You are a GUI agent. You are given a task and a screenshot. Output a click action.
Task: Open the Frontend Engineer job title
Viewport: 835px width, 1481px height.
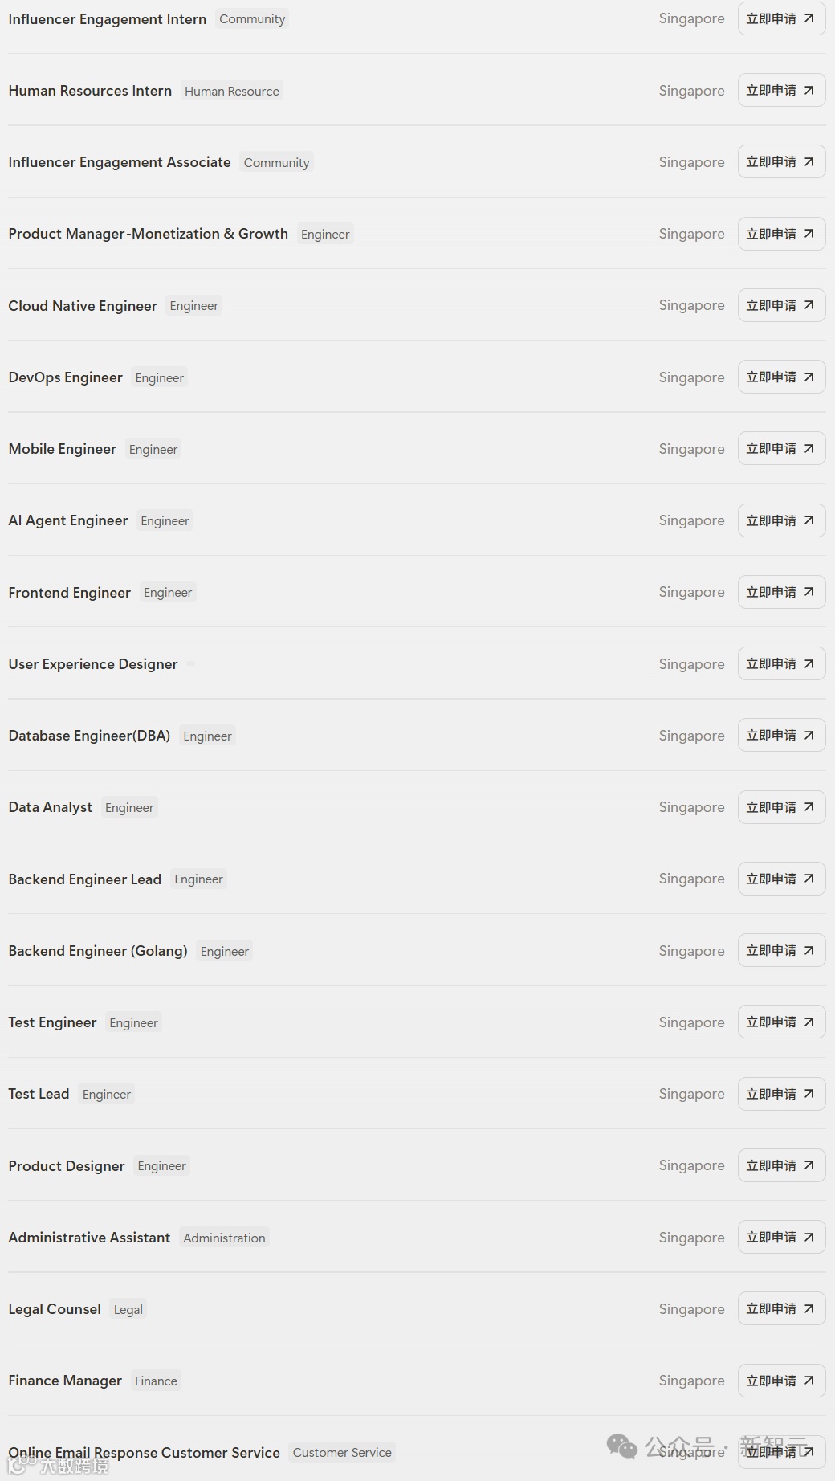(x=70, y=593)
